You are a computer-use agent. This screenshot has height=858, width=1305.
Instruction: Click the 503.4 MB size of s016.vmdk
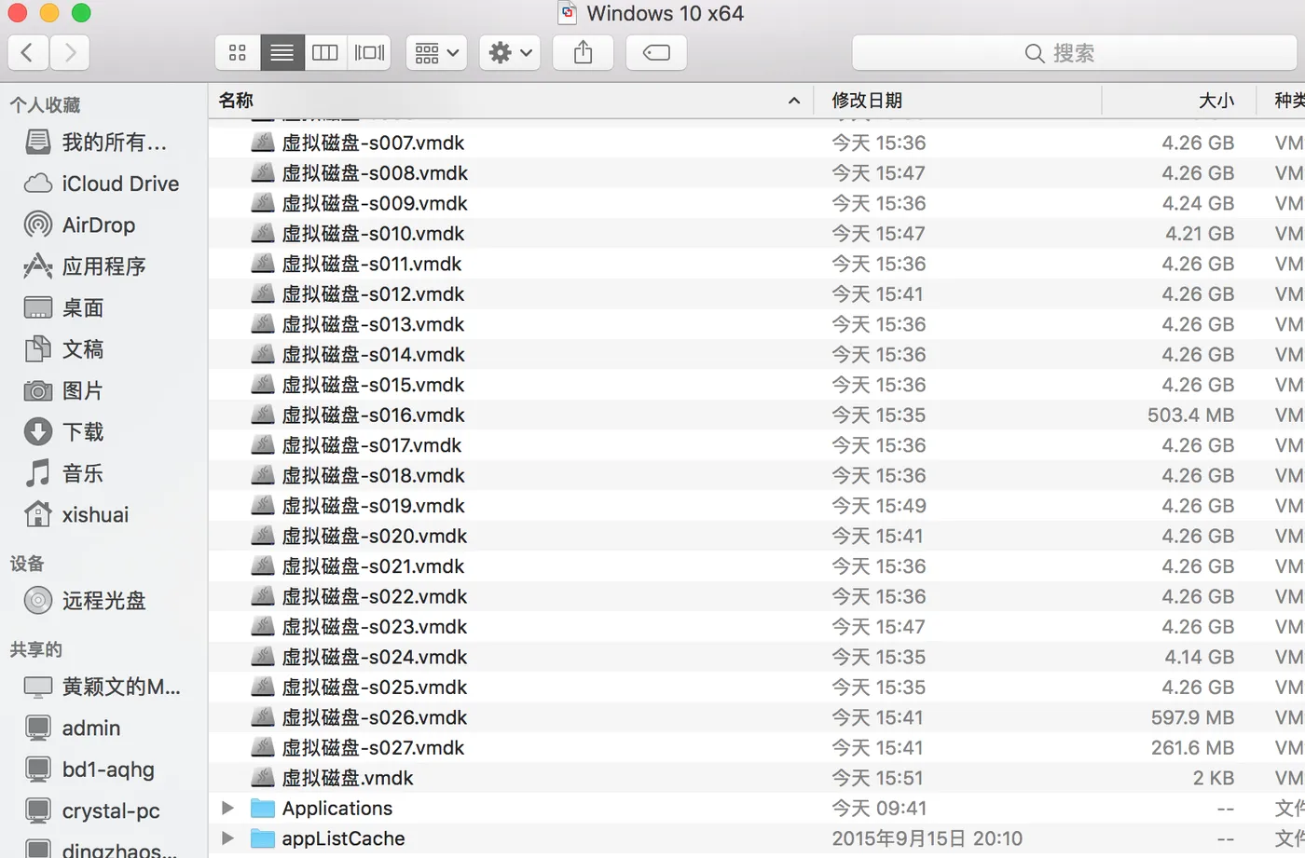pos(1190,415)
